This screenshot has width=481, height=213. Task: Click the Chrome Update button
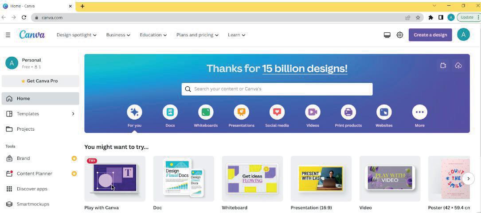tap(469, 17)
